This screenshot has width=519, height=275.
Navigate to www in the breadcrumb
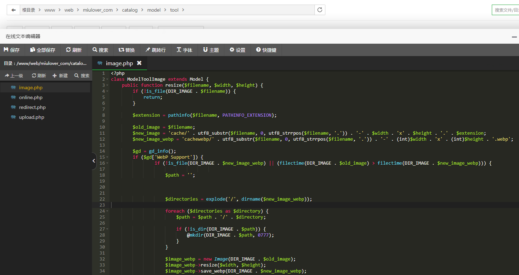point(50,10)
